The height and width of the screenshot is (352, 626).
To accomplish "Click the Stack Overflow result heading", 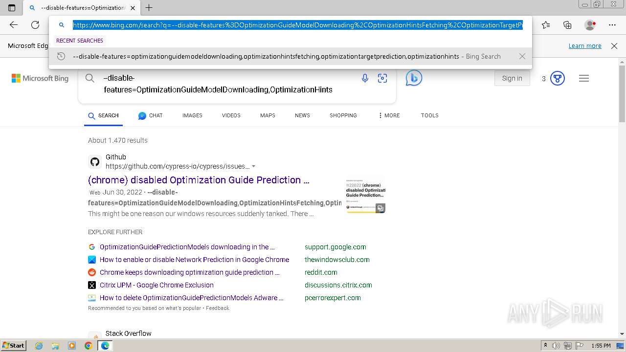I will (x=129, y=333).
